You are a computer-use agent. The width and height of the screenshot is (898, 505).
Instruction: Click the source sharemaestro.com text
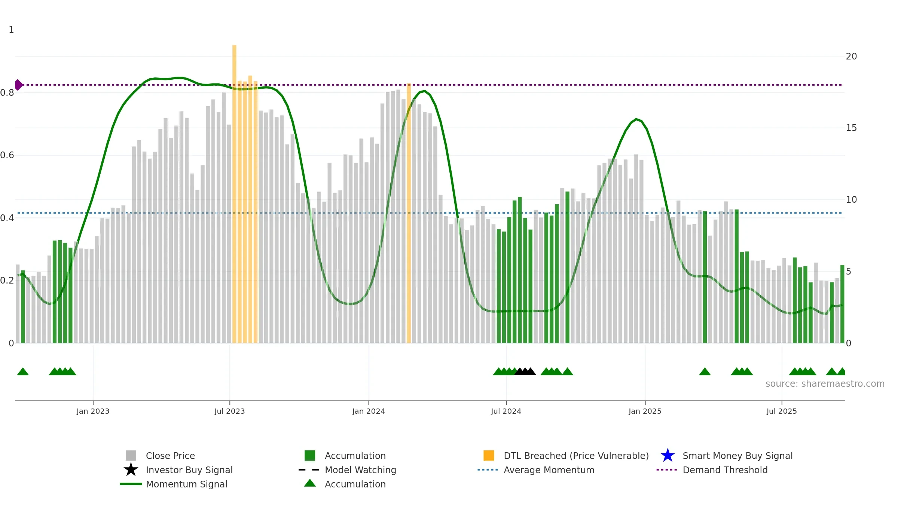(825, 384)
